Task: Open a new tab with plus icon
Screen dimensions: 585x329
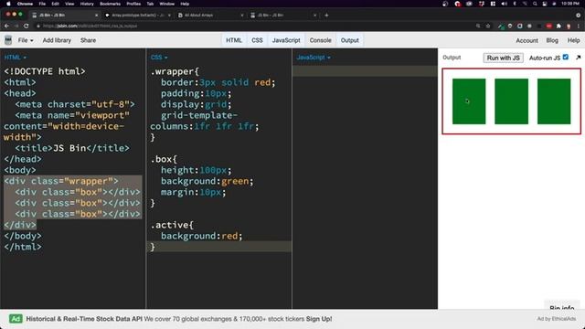Action: [326, 15]
